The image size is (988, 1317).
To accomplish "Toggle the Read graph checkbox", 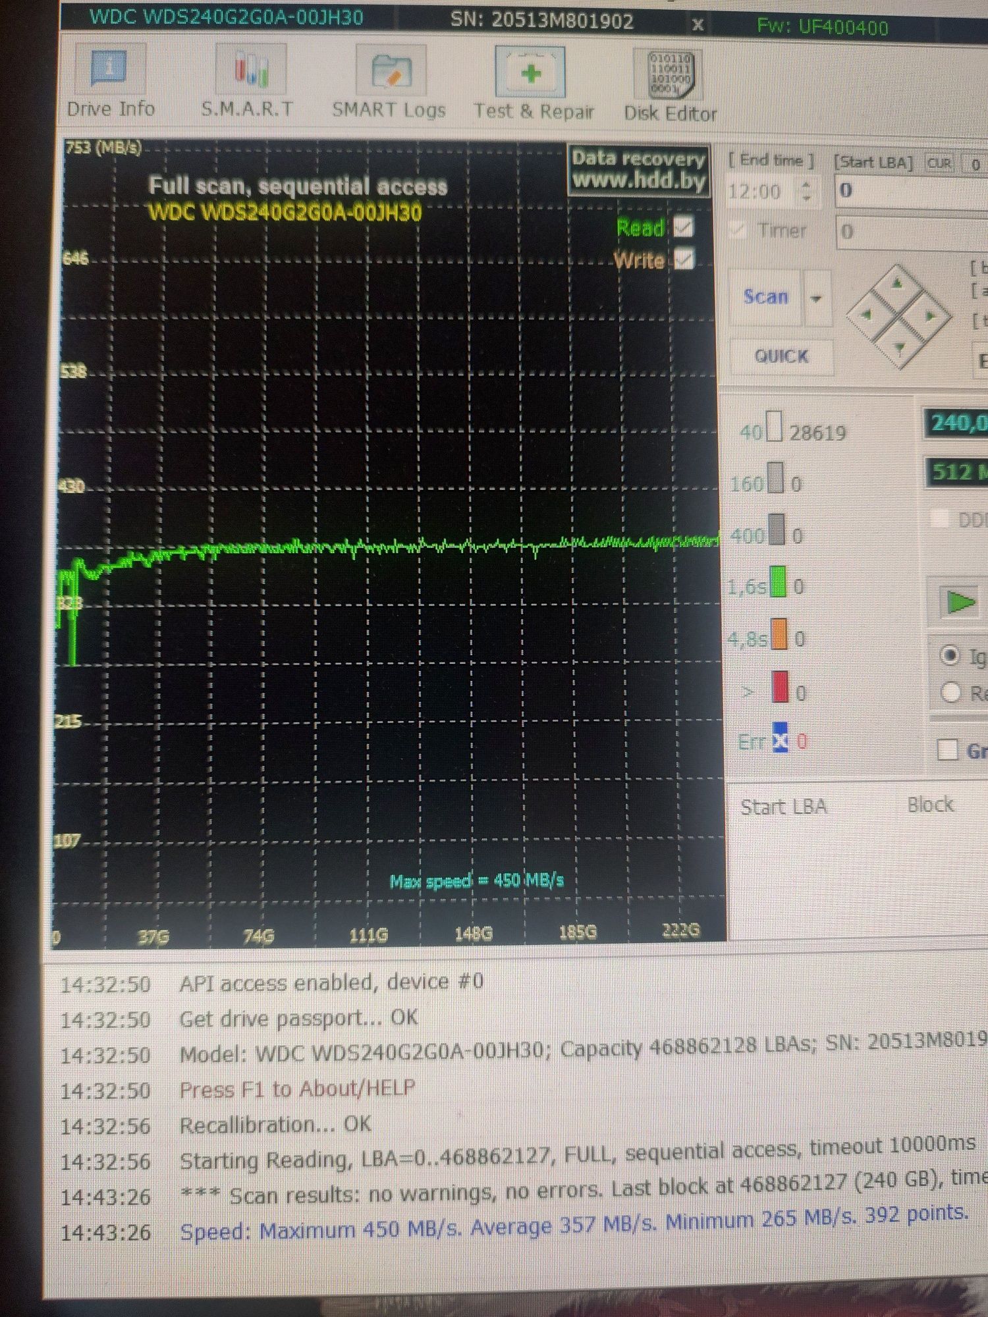I will (x=684, y=227).
